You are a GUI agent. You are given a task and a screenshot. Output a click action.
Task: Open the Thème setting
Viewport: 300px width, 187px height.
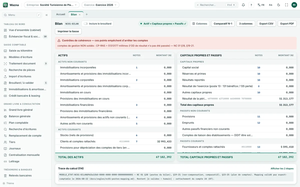(8, 183)
